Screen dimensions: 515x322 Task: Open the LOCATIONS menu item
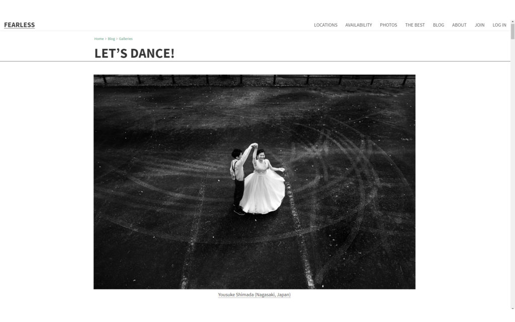click(325, 25)
